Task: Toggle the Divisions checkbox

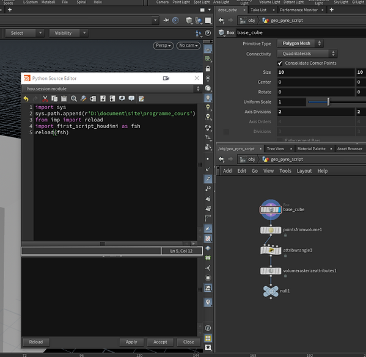Action: 226,132
